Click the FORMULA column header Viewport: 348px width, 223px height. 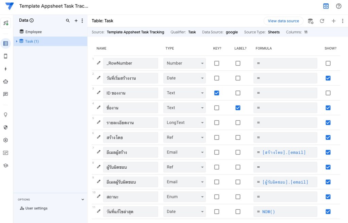[x=263, y=48]
